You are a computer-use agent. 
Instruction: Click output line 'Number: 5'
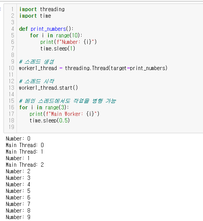pyautogui.click(x=18, y=191)
